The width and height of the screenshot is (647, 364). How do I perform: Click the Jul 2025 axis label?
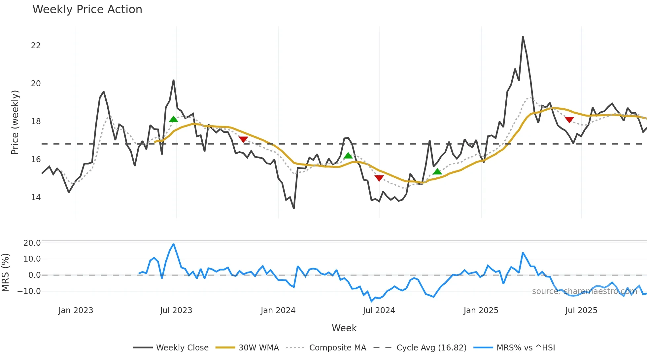point(581,310)
